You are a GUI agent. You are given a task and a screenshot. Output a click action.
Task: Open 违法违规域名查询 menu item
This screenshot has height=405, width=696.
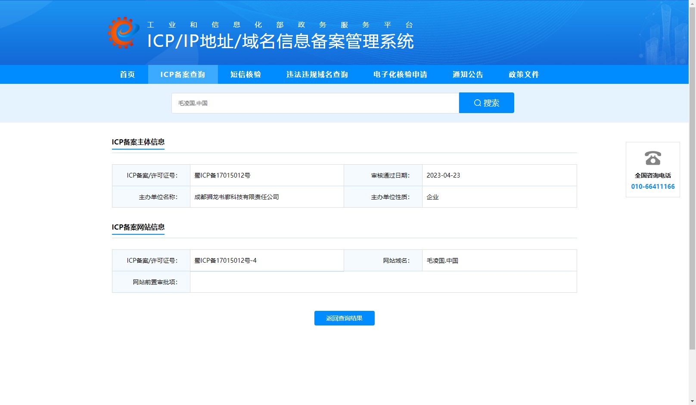tap(317, 74)
